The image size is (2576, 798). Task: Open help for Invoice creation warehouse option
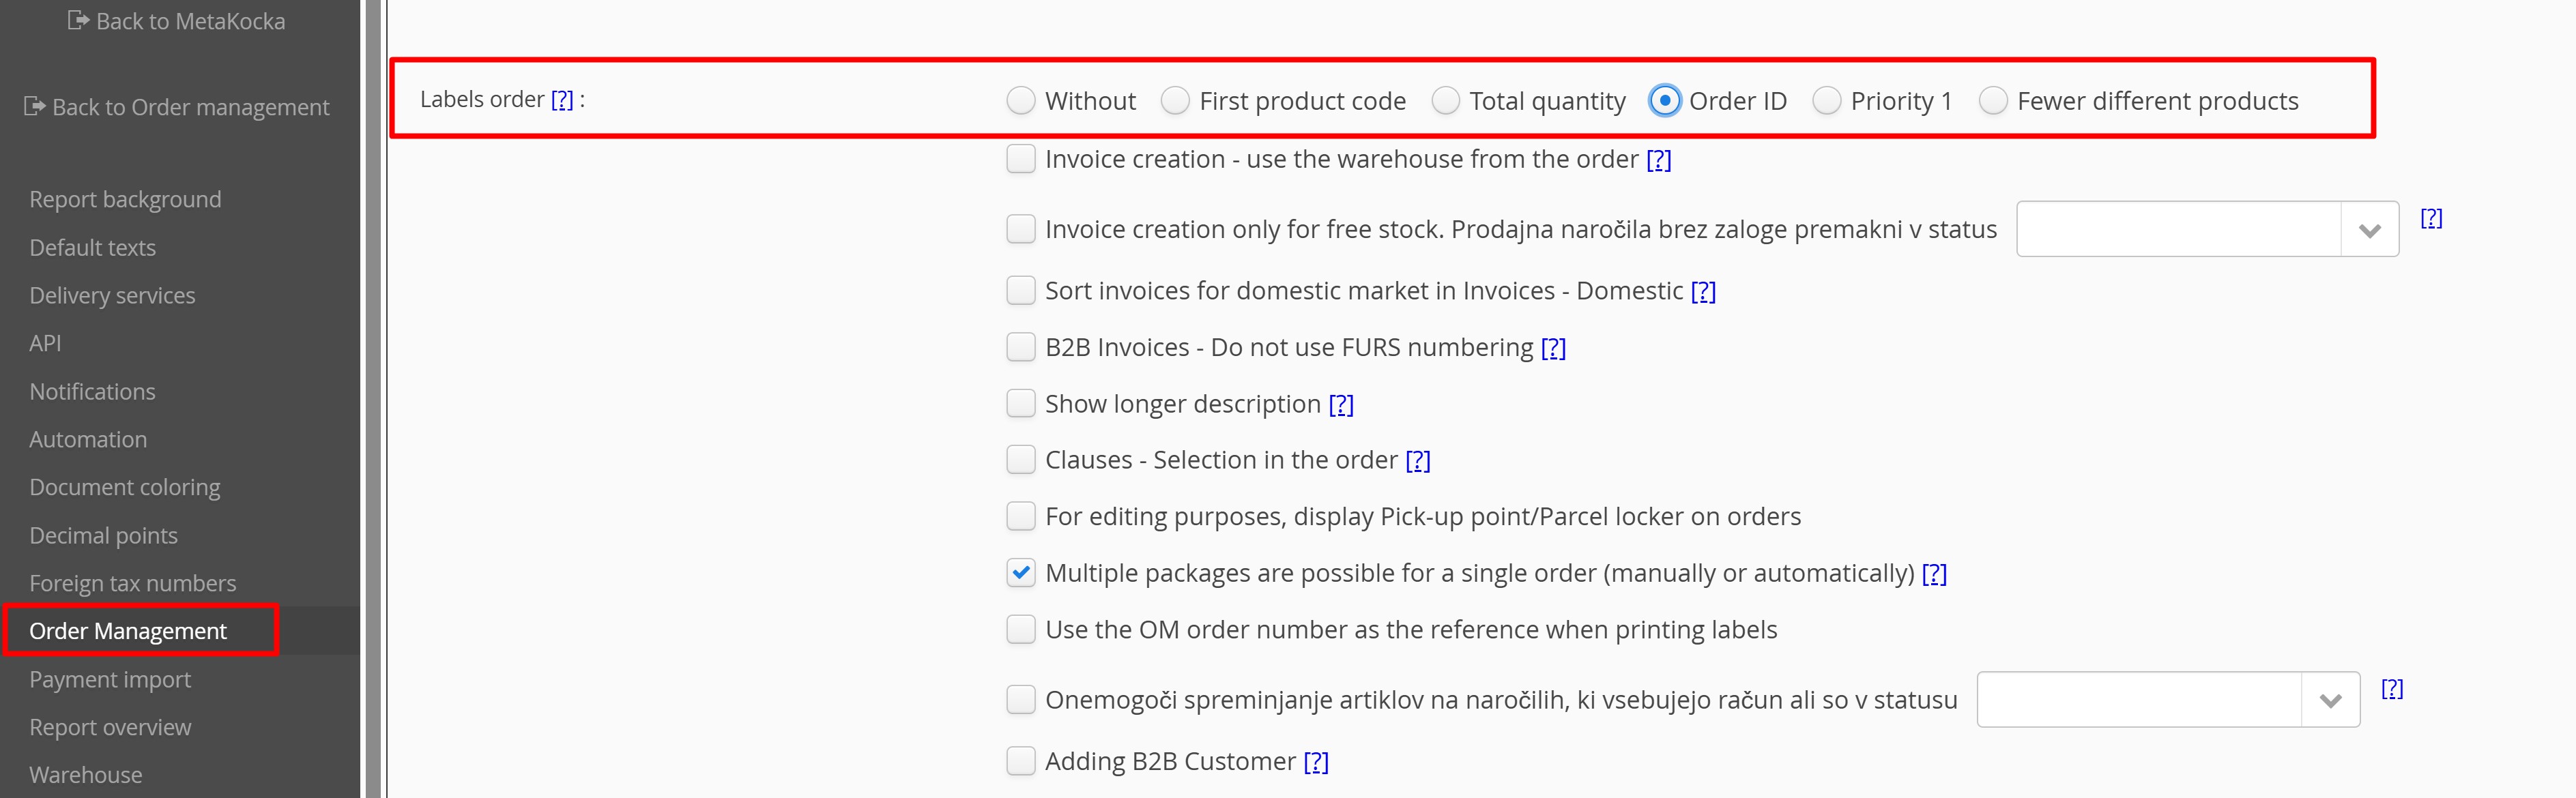click(x=1659, y=159)
